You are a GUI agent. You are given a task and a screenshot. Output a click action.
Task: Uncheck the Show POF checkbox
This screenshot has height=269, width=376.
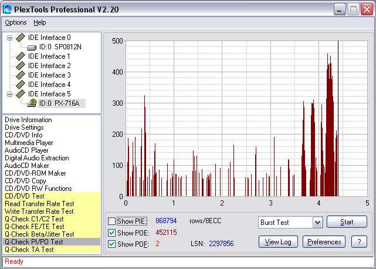(x=112, y=244)
